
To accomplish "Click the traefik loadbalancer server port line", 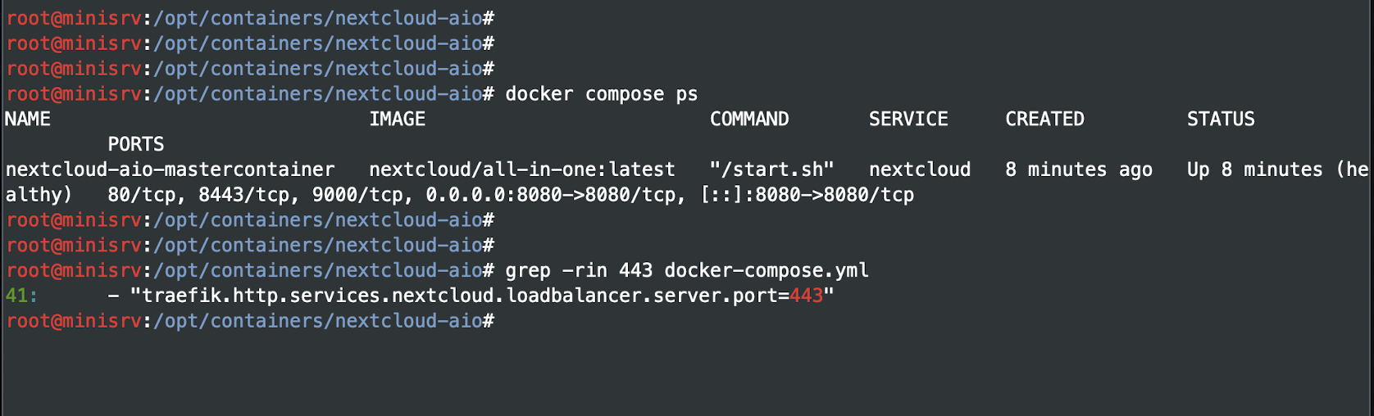I will point(482,296).
